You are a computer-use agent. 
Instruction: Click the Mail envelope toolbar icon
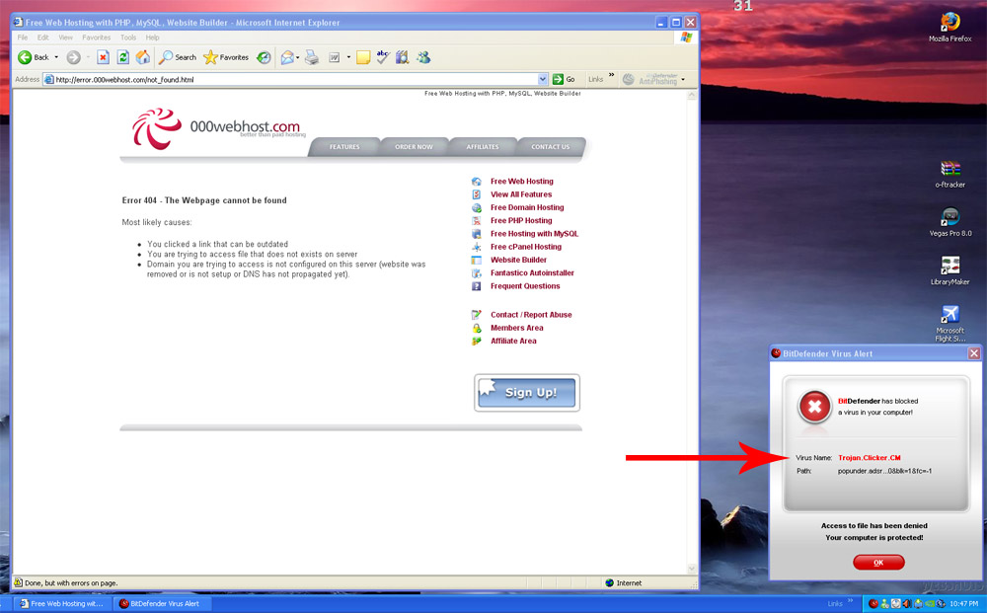tap(287, 57)
